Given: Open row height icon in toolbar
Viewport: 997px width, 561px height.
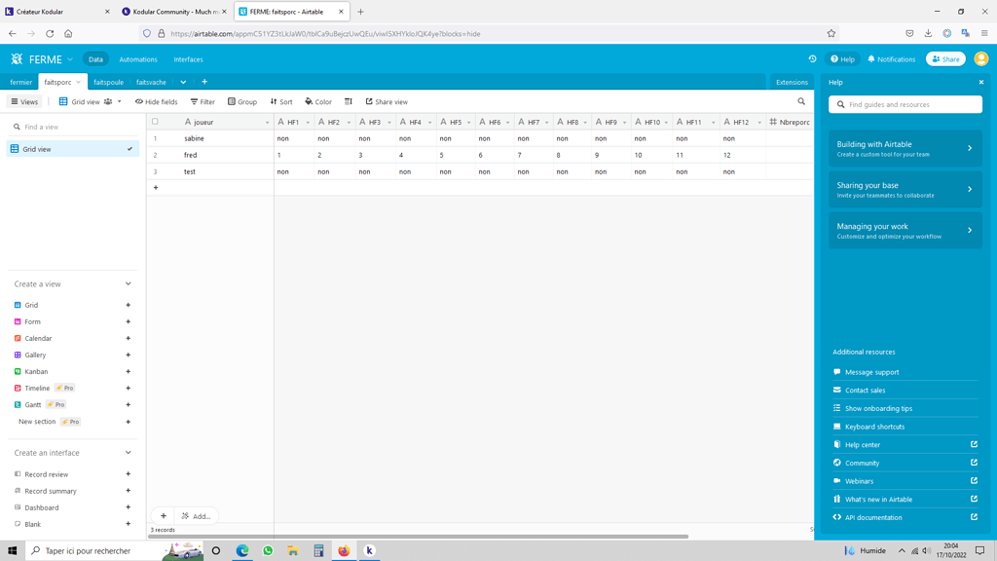Looking at the screenshot, I should (349, 101).
